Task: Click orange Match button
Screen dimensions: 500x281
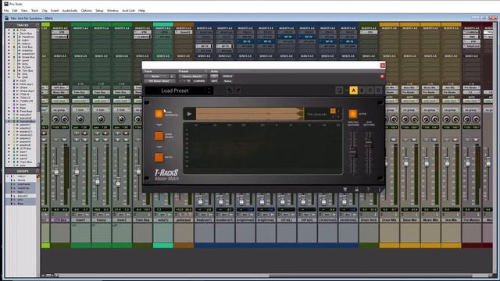Action: (159, 158)
